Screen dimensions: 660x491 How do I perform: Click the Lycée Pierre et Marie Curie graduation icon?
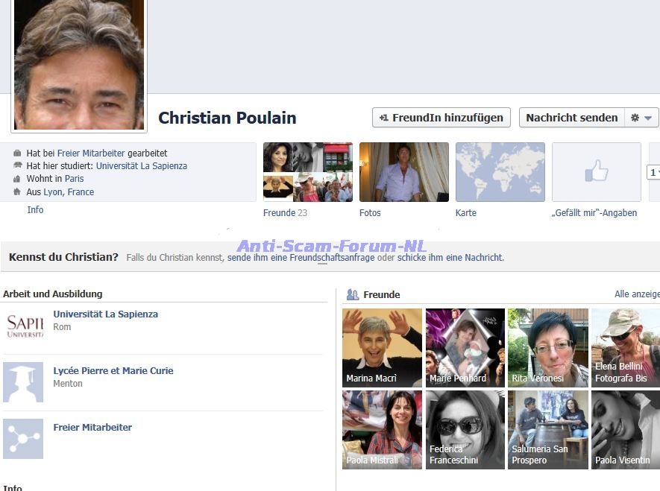click(23, 382)
